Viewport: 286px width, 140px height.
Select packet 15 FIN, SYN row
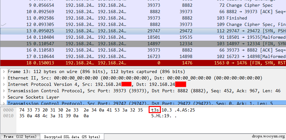143,44
